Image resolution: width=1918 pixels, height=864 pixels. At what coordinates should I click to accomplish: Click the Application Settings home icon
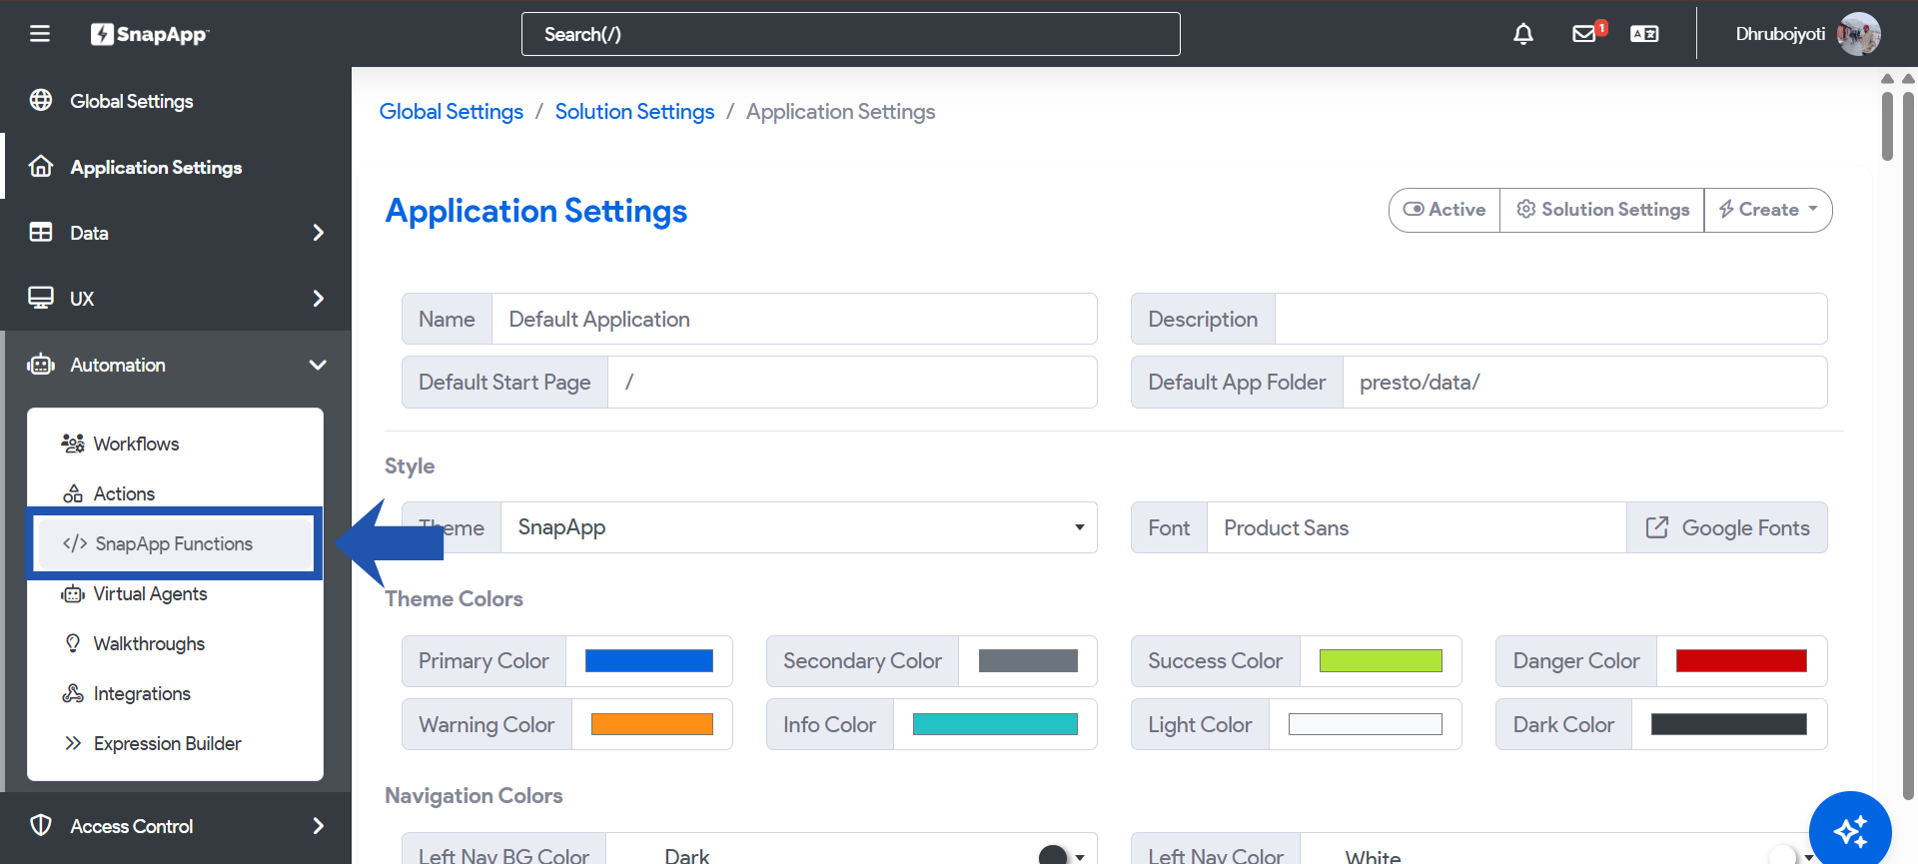point(41,166)
